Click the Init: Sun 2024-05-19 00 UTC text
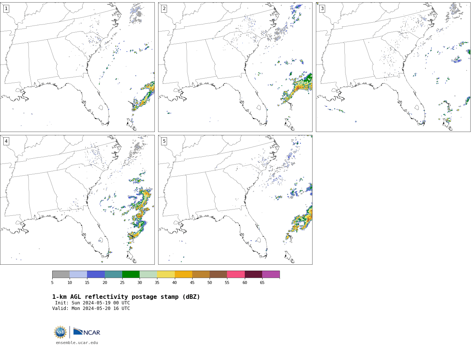The width and height of the screenshot is (474, 347). click(93, 303)
